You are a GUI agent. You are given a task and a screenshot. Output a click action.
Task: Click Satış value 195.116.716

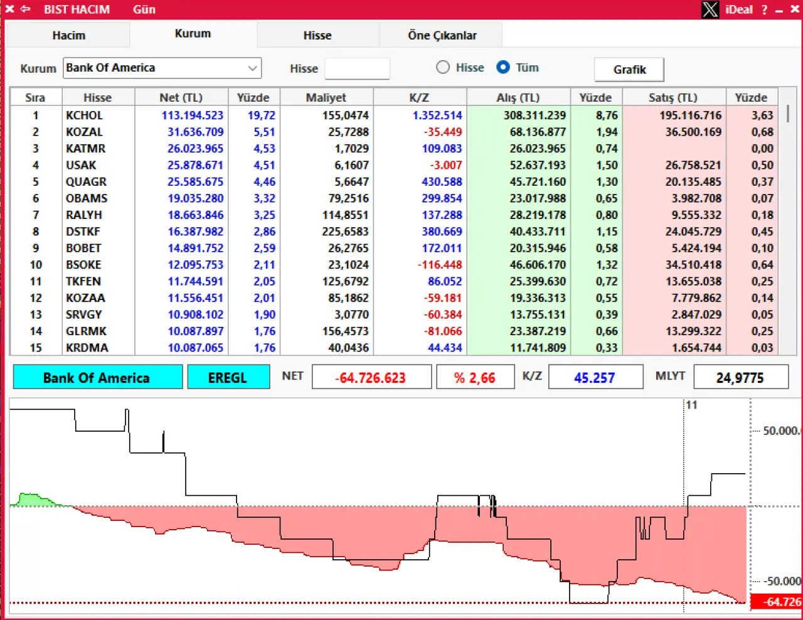690,115
